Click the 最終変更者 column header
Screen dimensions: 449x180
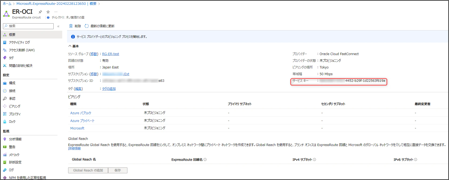(422, 104)
